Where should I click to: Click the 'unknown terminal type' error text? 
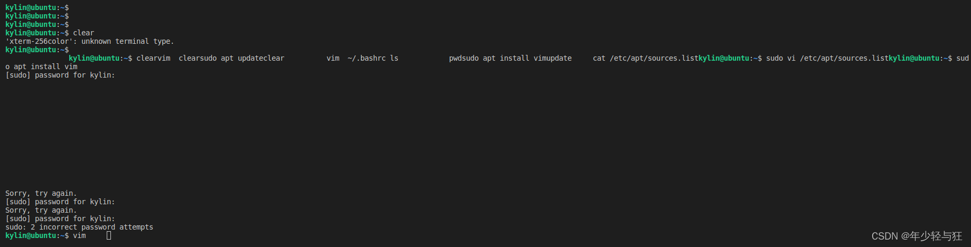click(x=127, y=41)
